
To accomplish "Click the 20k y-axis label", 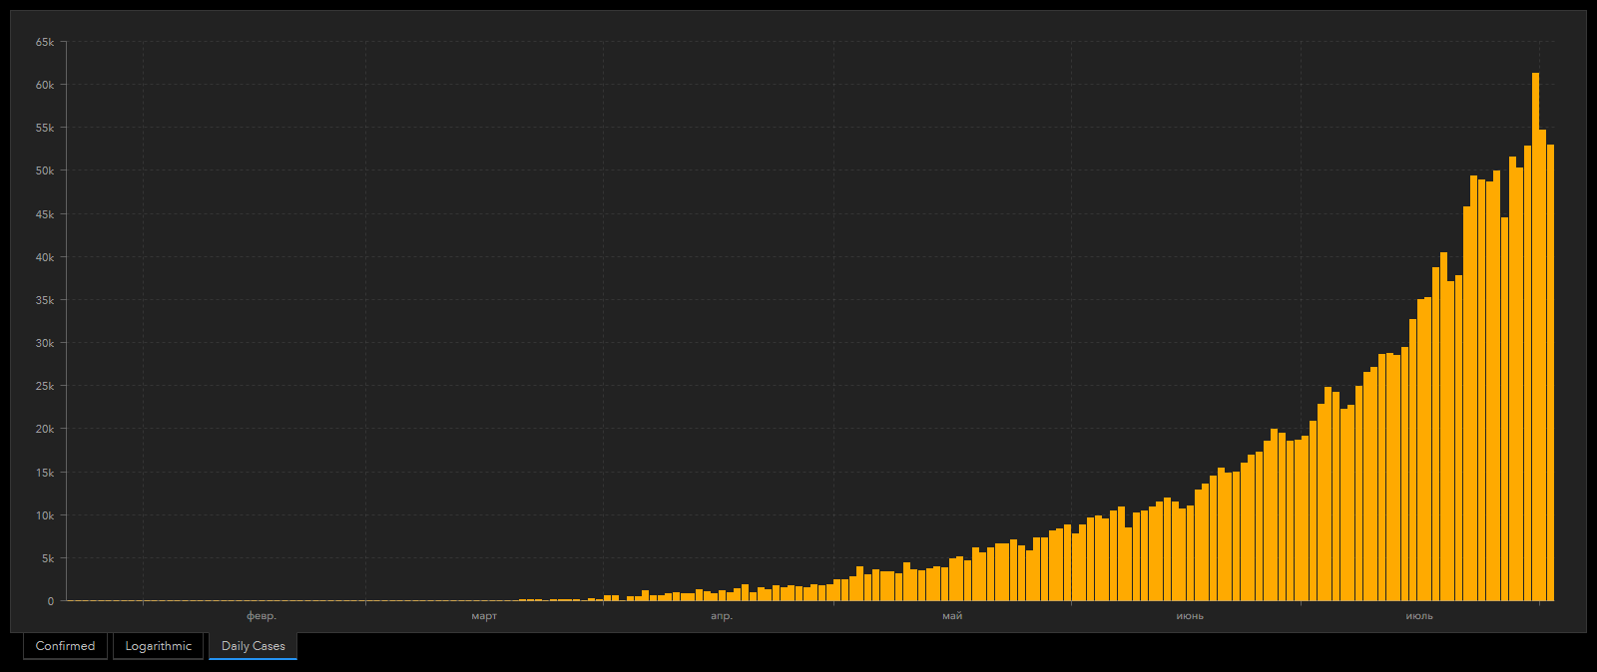I will tap(45, 429).
